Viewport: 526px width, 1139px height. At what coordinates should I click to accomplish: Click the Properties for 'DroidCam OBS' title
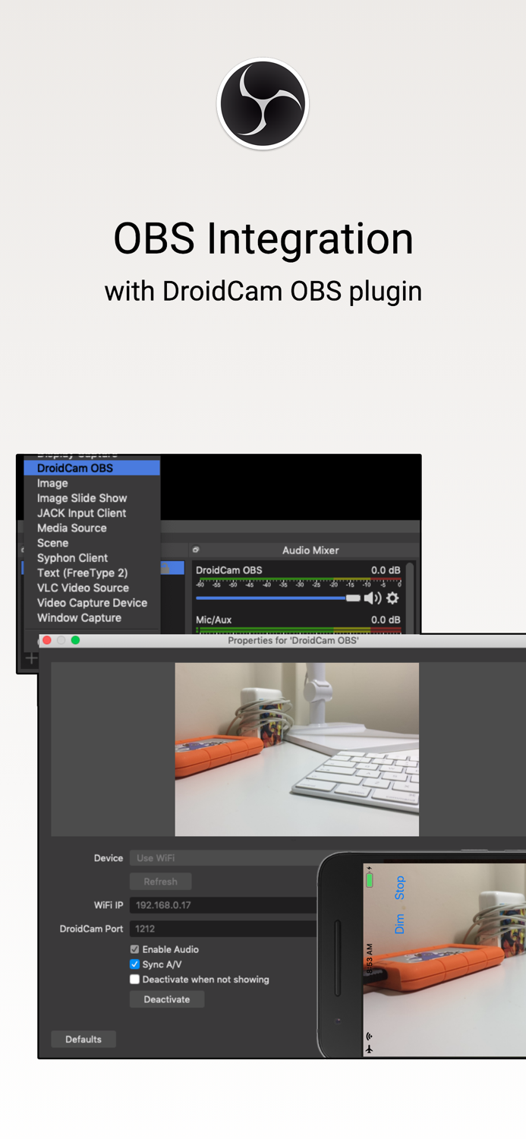pyautogui.click(x=293, y=641)
